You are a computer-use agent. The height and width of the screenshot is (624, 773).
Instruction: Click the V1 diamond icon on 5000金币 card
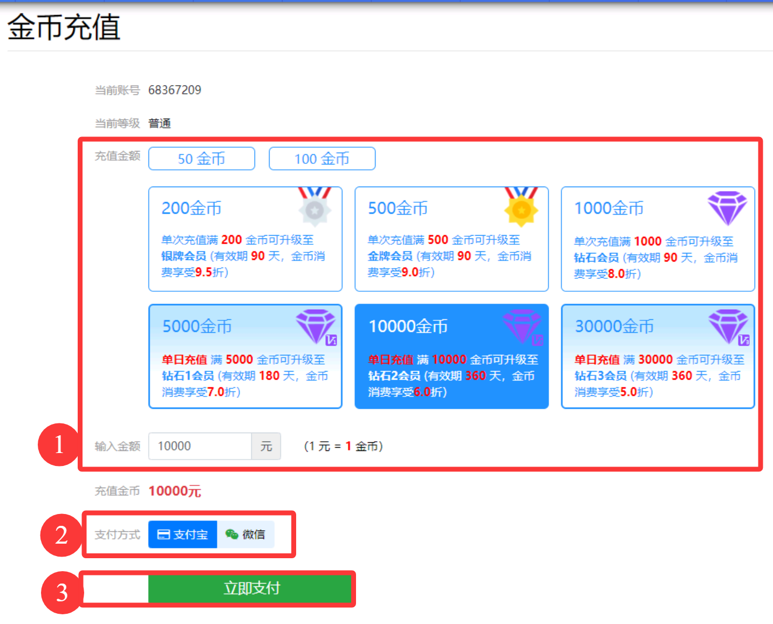pos(317,326)
